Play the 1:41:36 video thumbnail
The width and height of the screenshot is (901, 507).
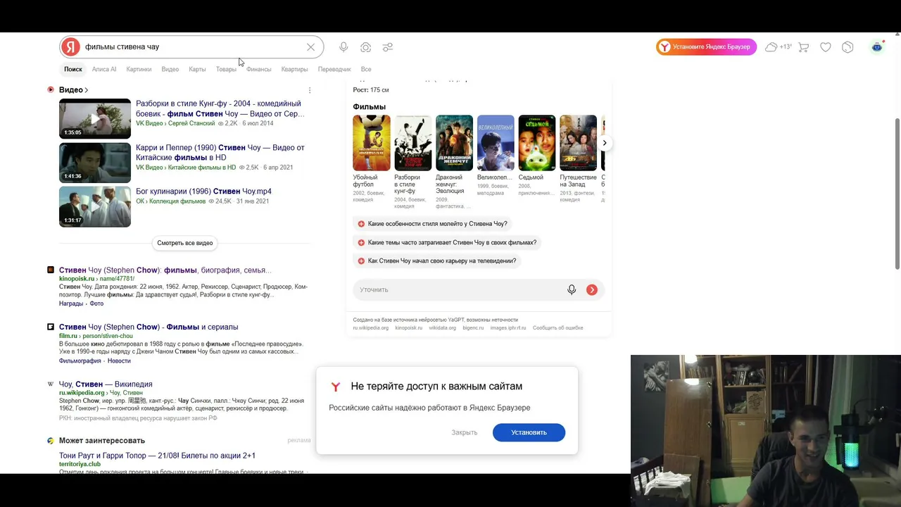(95, 163)
